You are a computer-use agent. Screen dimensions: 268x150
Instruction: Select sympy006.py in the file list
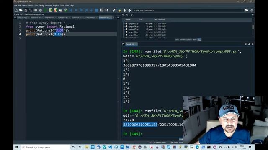(x=133, y=27)
